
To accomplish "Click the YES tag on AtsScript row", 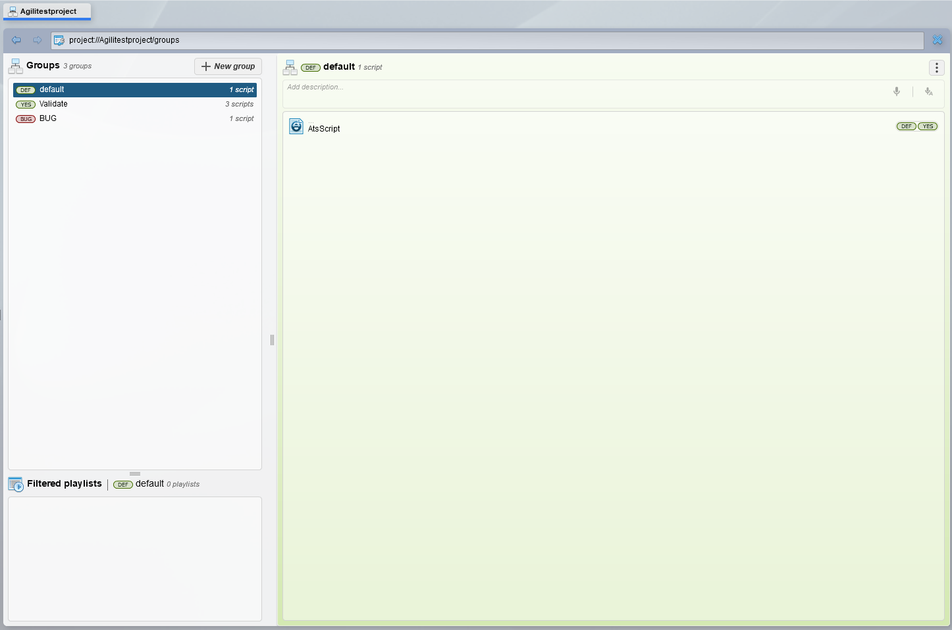I will [928, 126].
